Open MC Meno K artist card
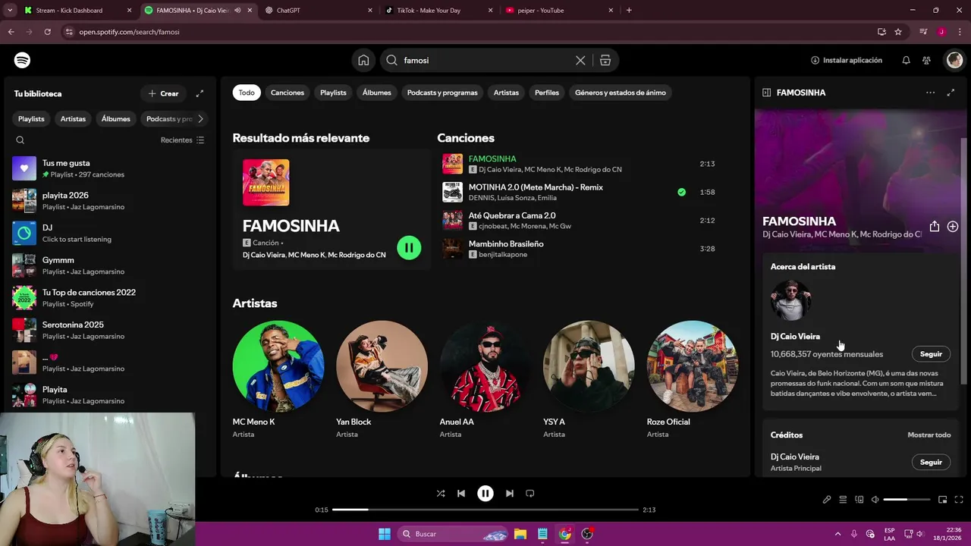Viewport: 971px width, 546px height. pos(278,379)
